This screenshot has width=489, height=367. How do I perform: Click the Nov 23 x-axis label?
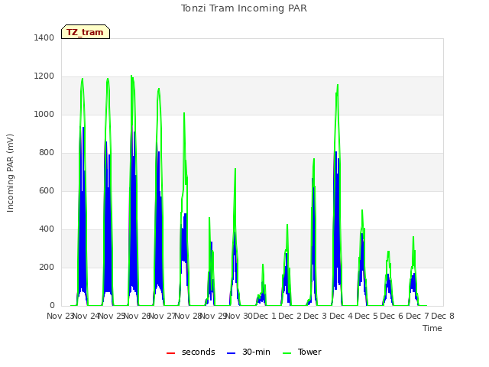click(60, 316)
